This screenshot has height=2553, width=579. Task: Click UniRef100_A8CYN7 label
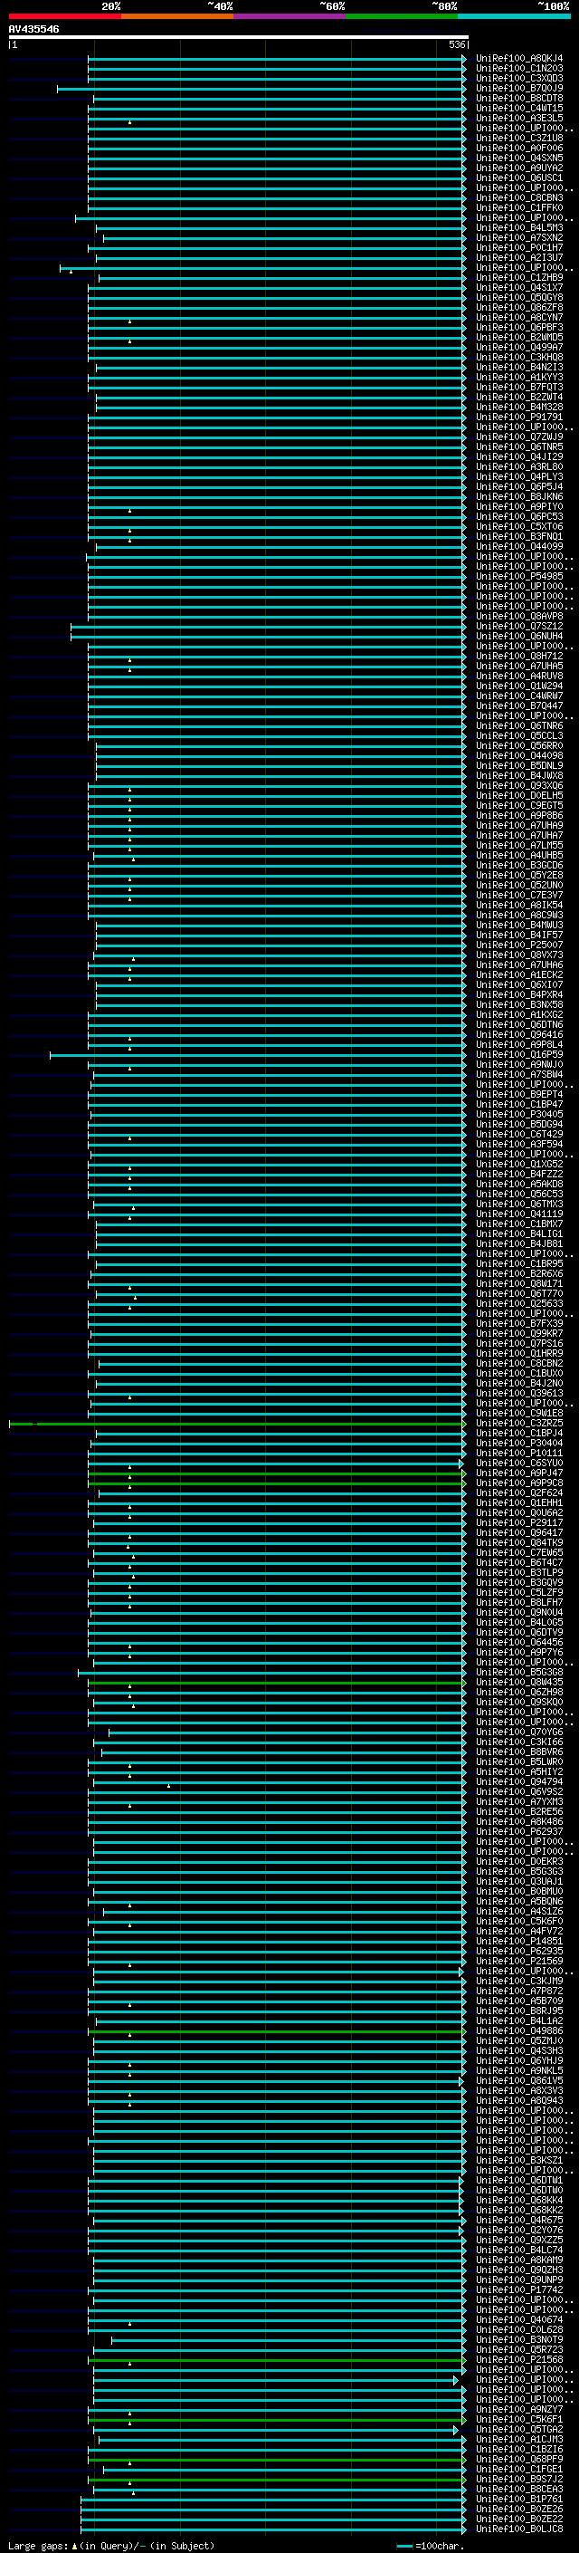click(x=519, y=317)
